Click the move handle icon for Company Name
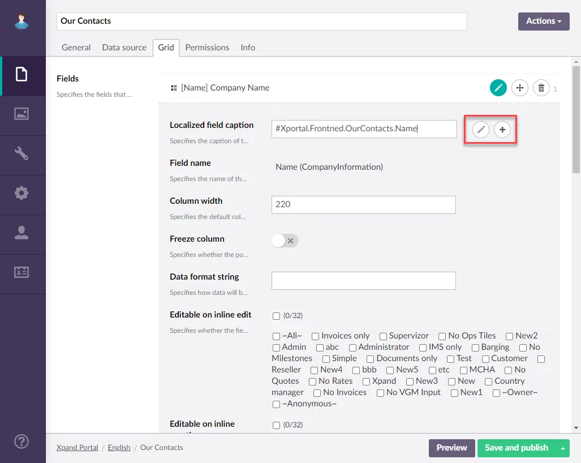Viewport: 581px width, 463px height. (519, 88)
